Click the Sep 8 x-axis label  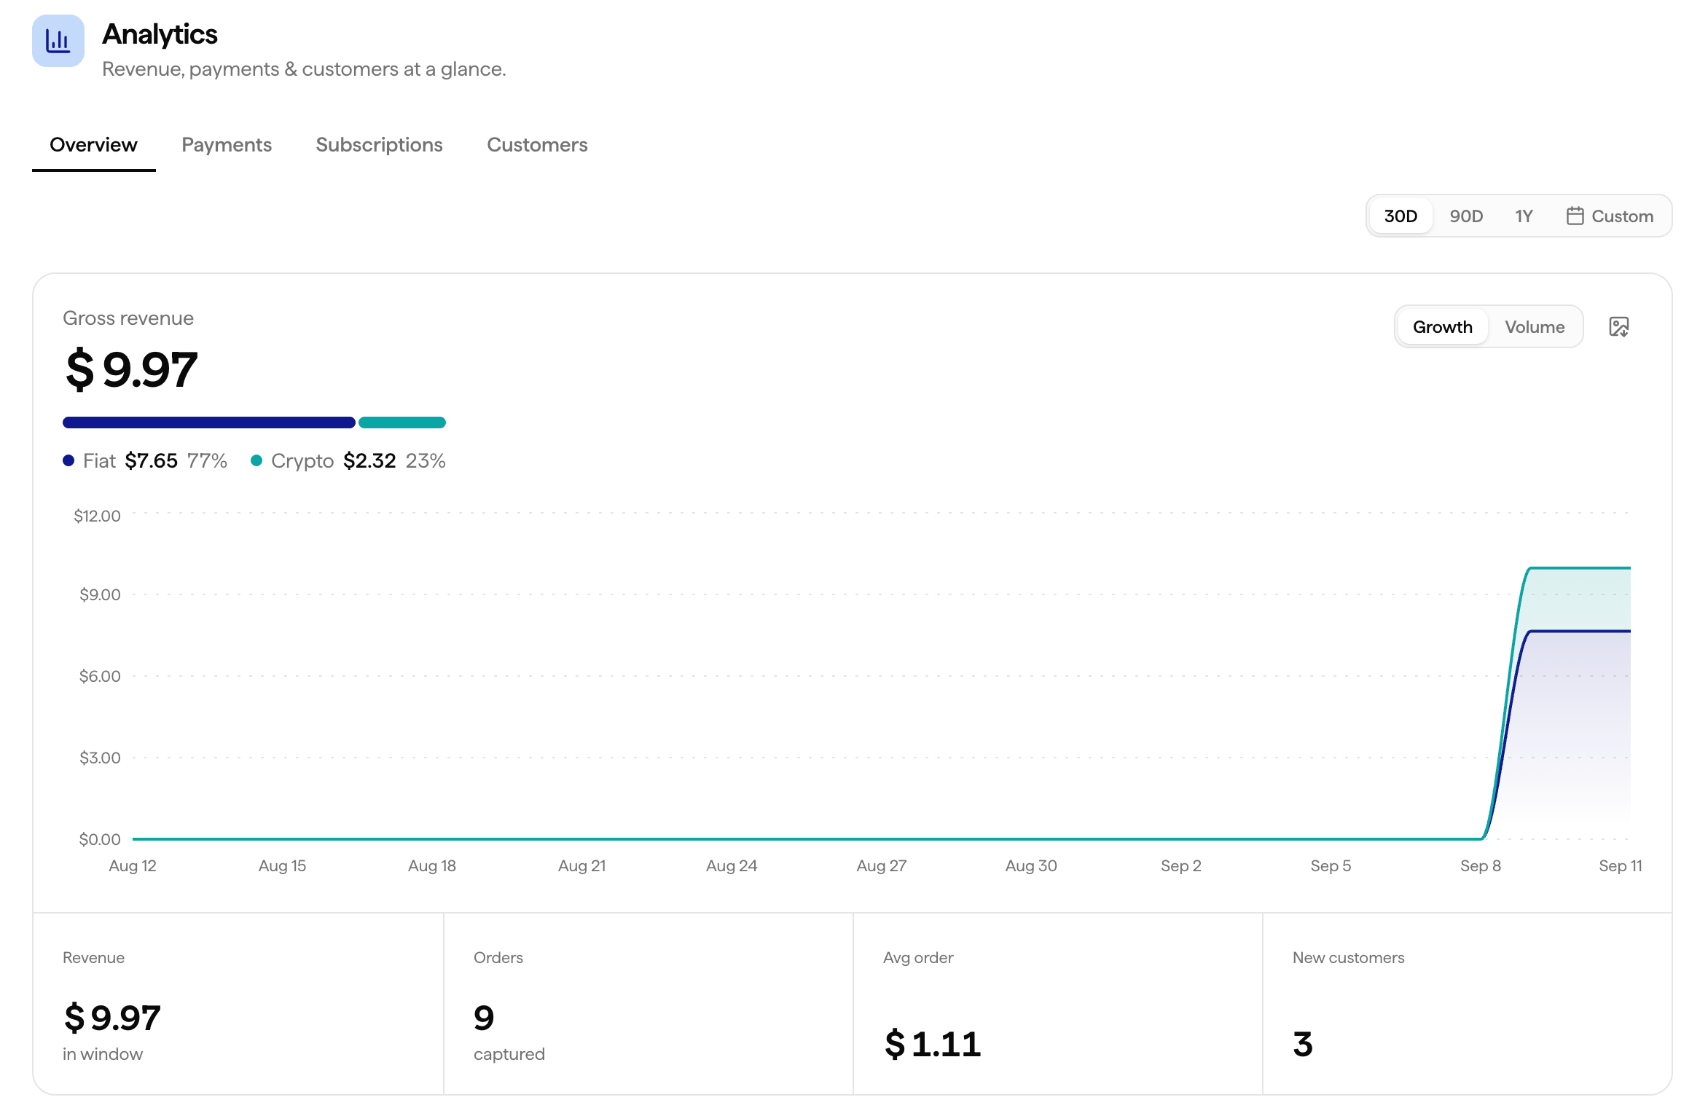tap(1480, 865)
